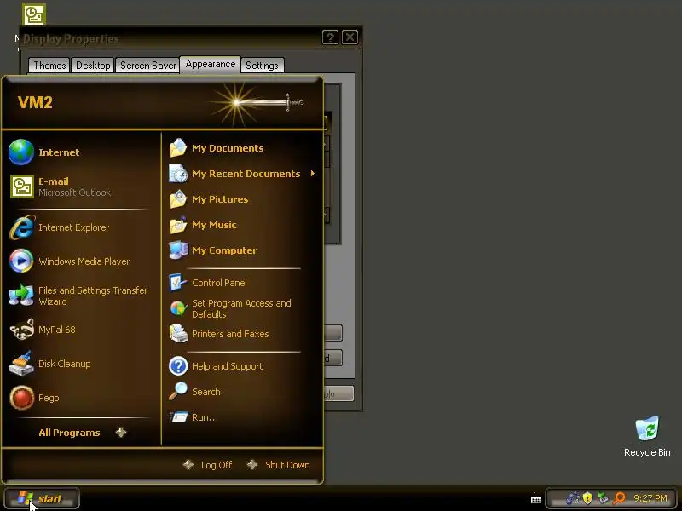Click Shut Down button
682x511 pixels.
[279, 465]
